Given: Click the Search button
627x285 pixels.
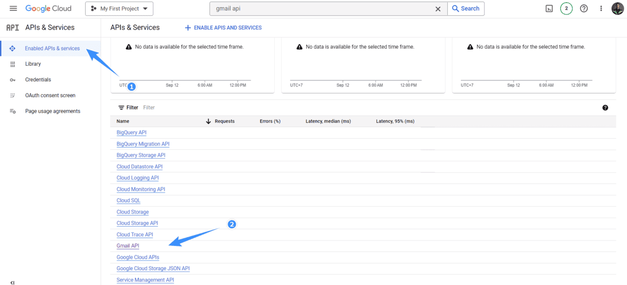Looking at the screenshot, I should pos(466,8).
